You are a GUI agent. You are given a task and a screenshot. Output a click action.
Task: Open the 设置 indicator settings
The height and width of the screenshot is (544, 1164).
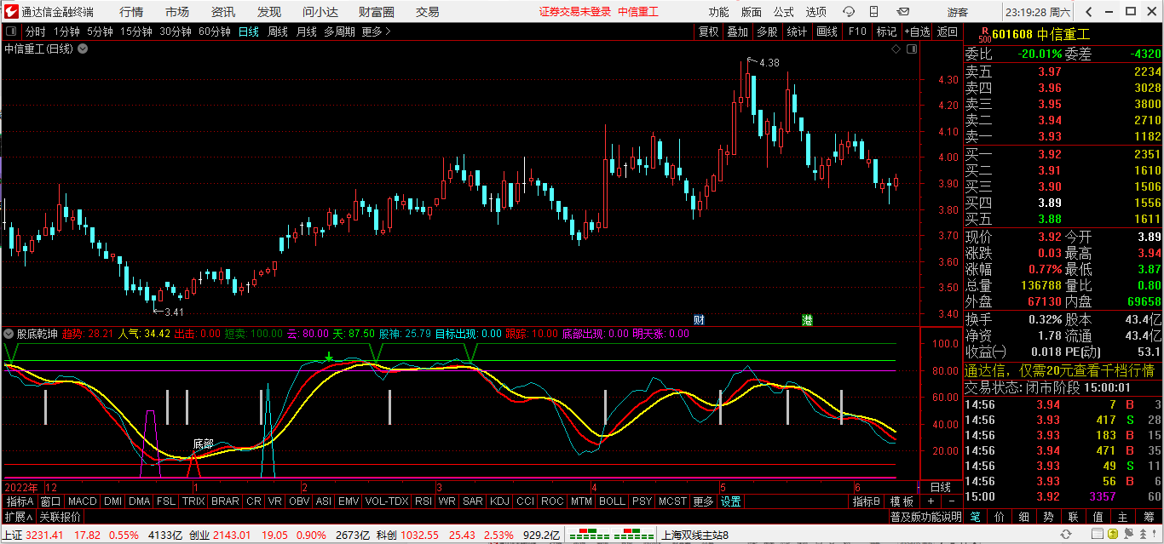point(731,502)
